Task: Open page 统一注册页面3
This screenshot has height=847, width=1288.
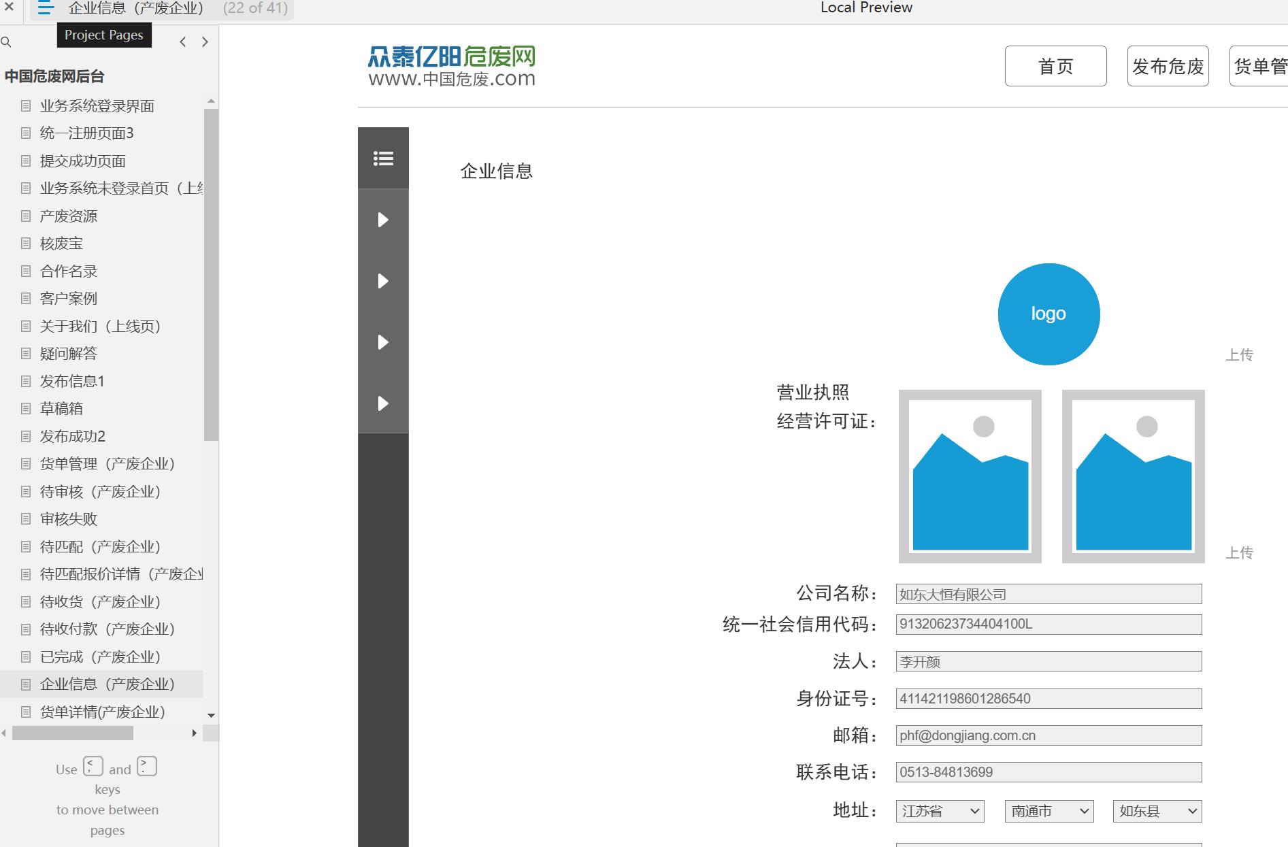Action: coord(87,133)
